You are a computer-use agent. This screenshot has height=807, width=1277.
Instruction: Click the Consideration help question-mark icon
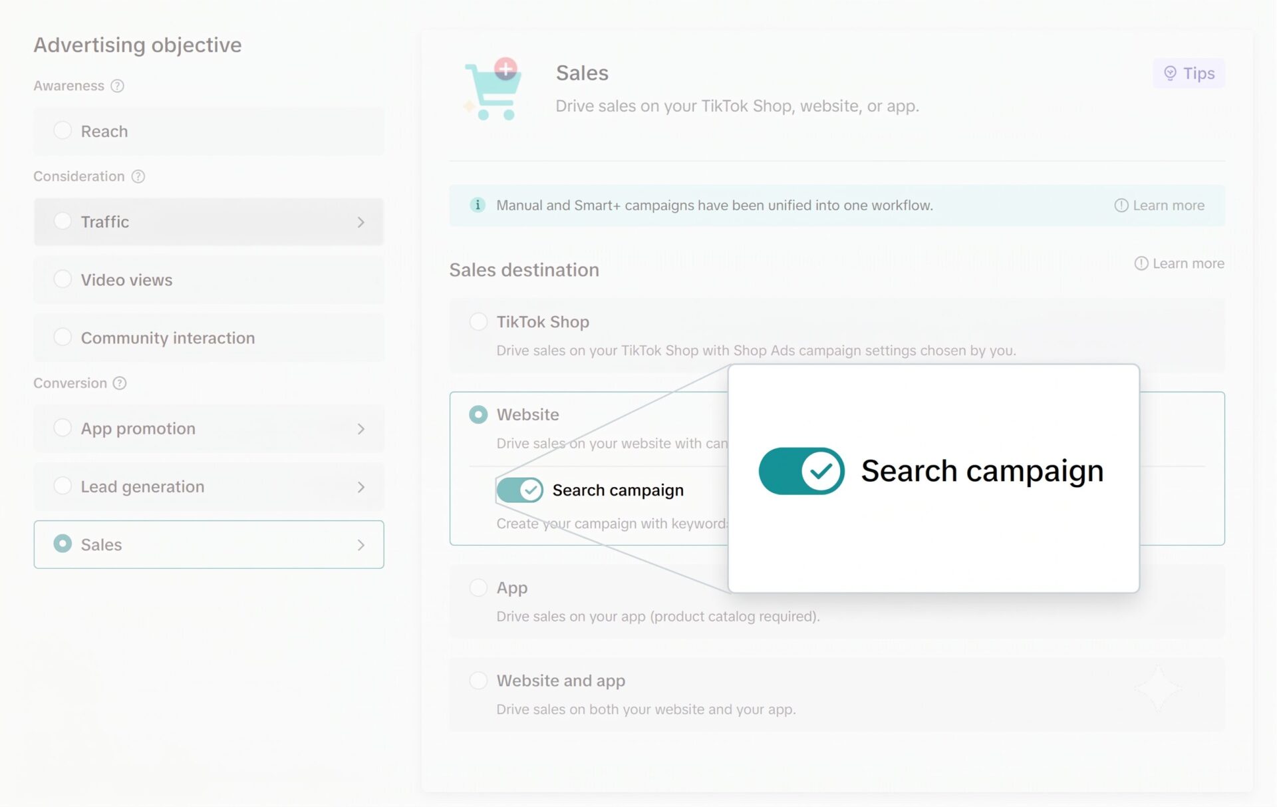coord(138,176)
